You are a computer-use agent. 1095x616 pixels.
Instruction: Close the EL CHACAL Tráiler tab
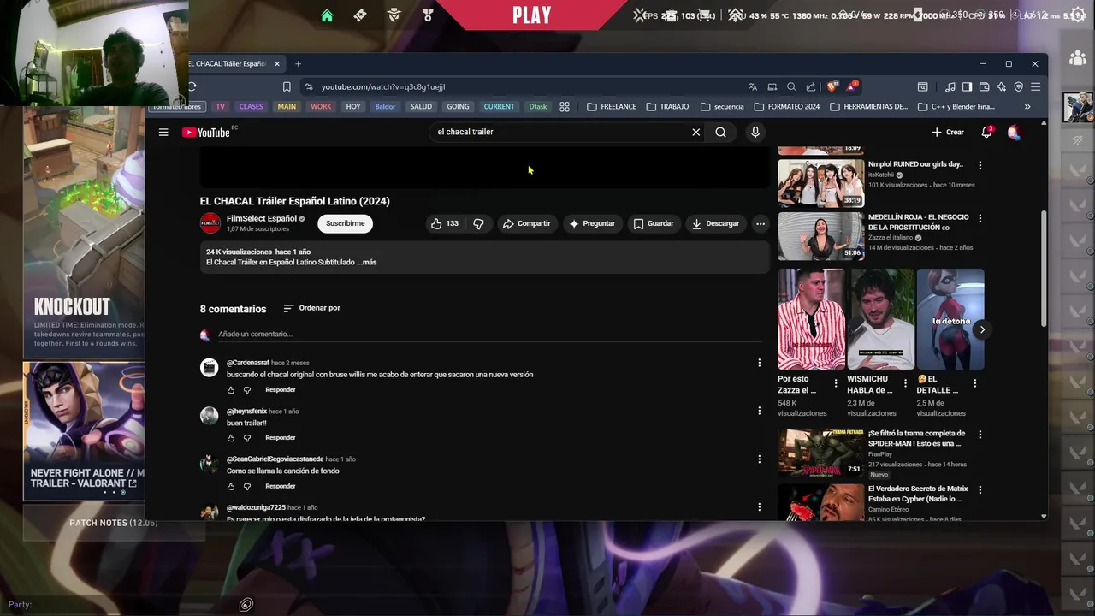coord(276,64)
